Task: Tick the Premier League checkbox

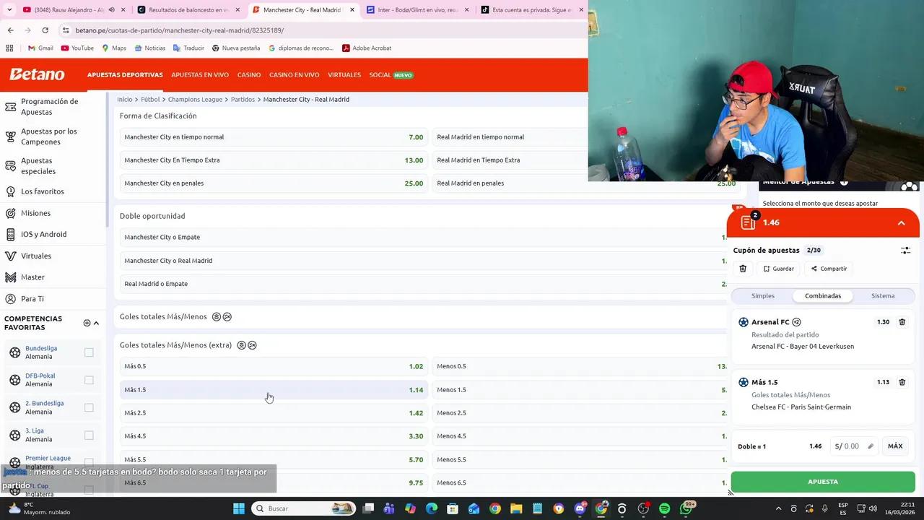Action: point(89,462)
